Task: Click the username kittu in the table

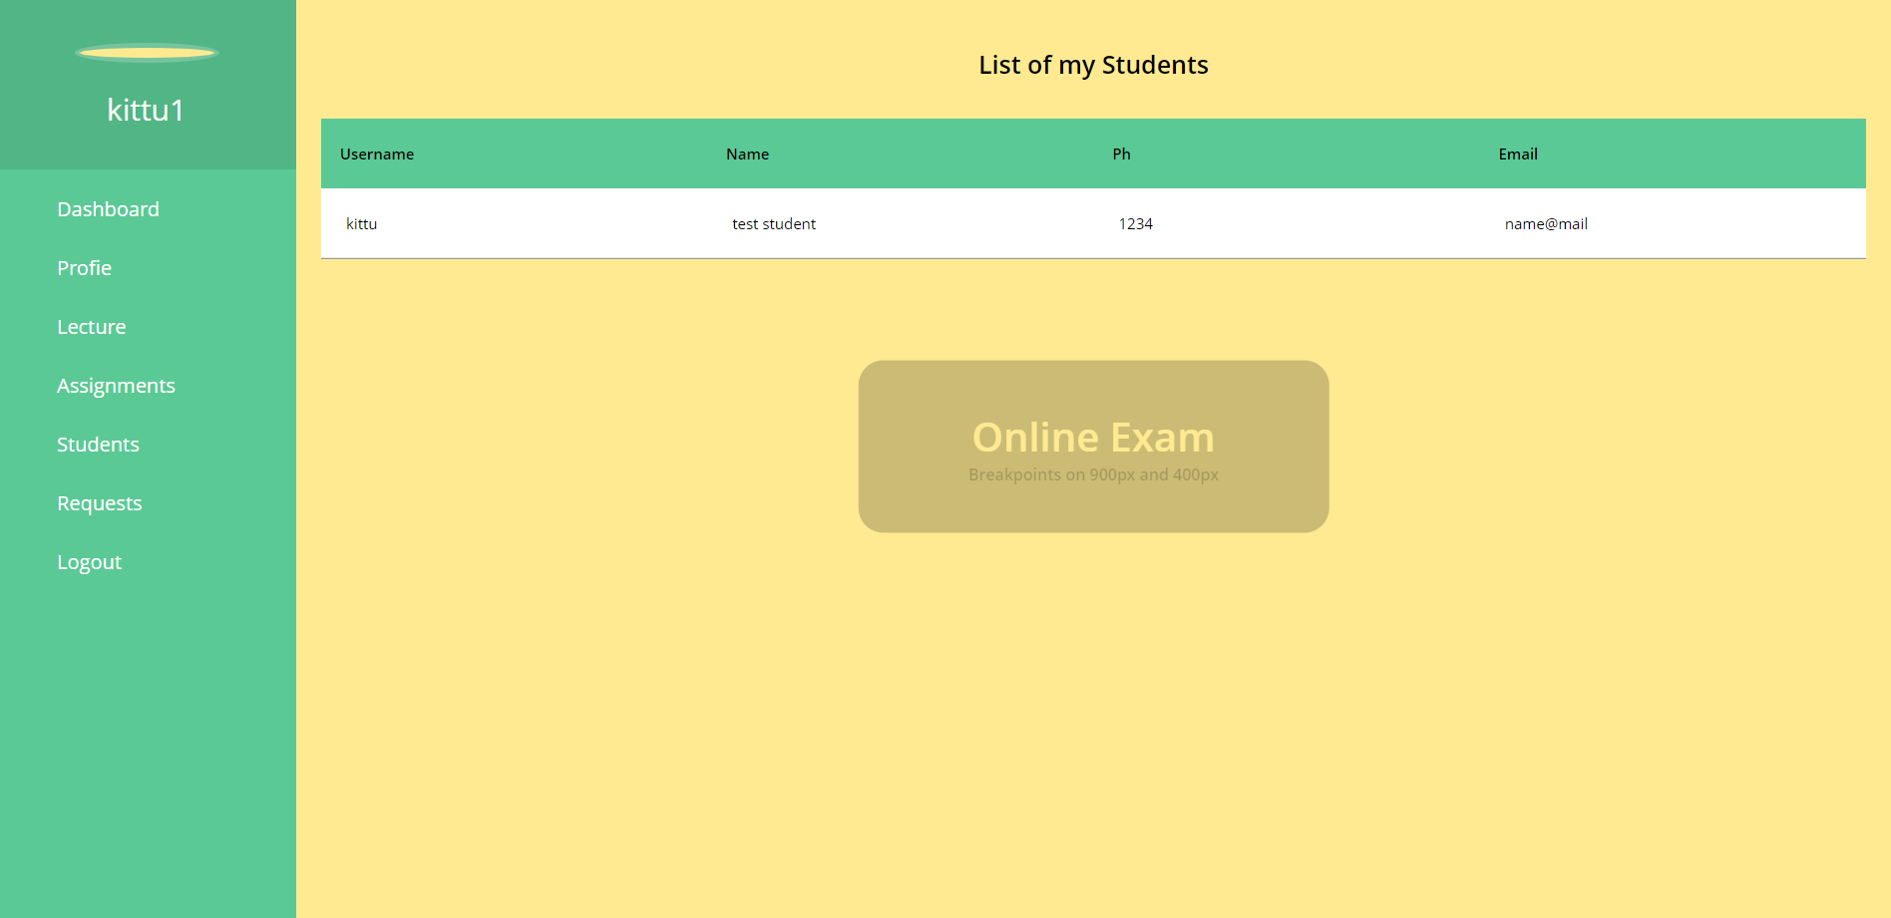Action: [361, 223]
